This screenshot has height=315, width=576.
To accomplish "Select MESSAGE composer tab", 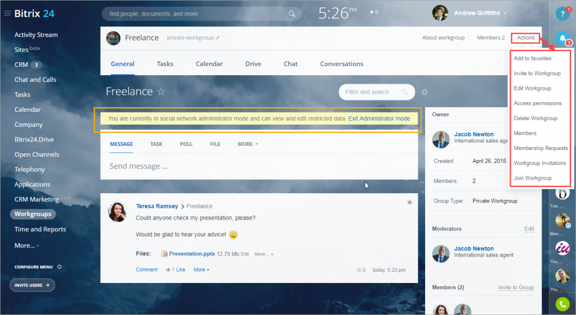I will [121, 144].
